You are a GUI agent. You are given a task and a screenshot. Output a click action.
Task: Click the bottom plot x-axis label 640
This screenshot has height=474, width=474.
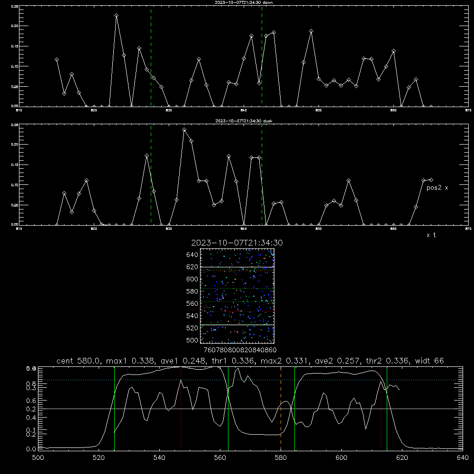(463, 458)
